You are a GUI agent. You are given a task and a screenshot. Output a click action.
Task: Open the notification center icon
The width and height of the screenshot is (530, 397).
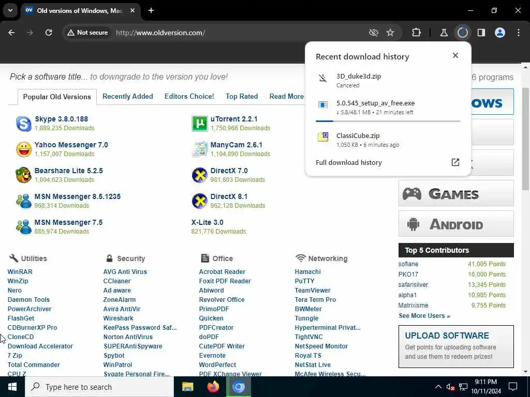coord(513,387)
